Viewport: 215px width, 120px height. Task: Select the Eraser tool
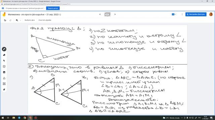point(4,55)
